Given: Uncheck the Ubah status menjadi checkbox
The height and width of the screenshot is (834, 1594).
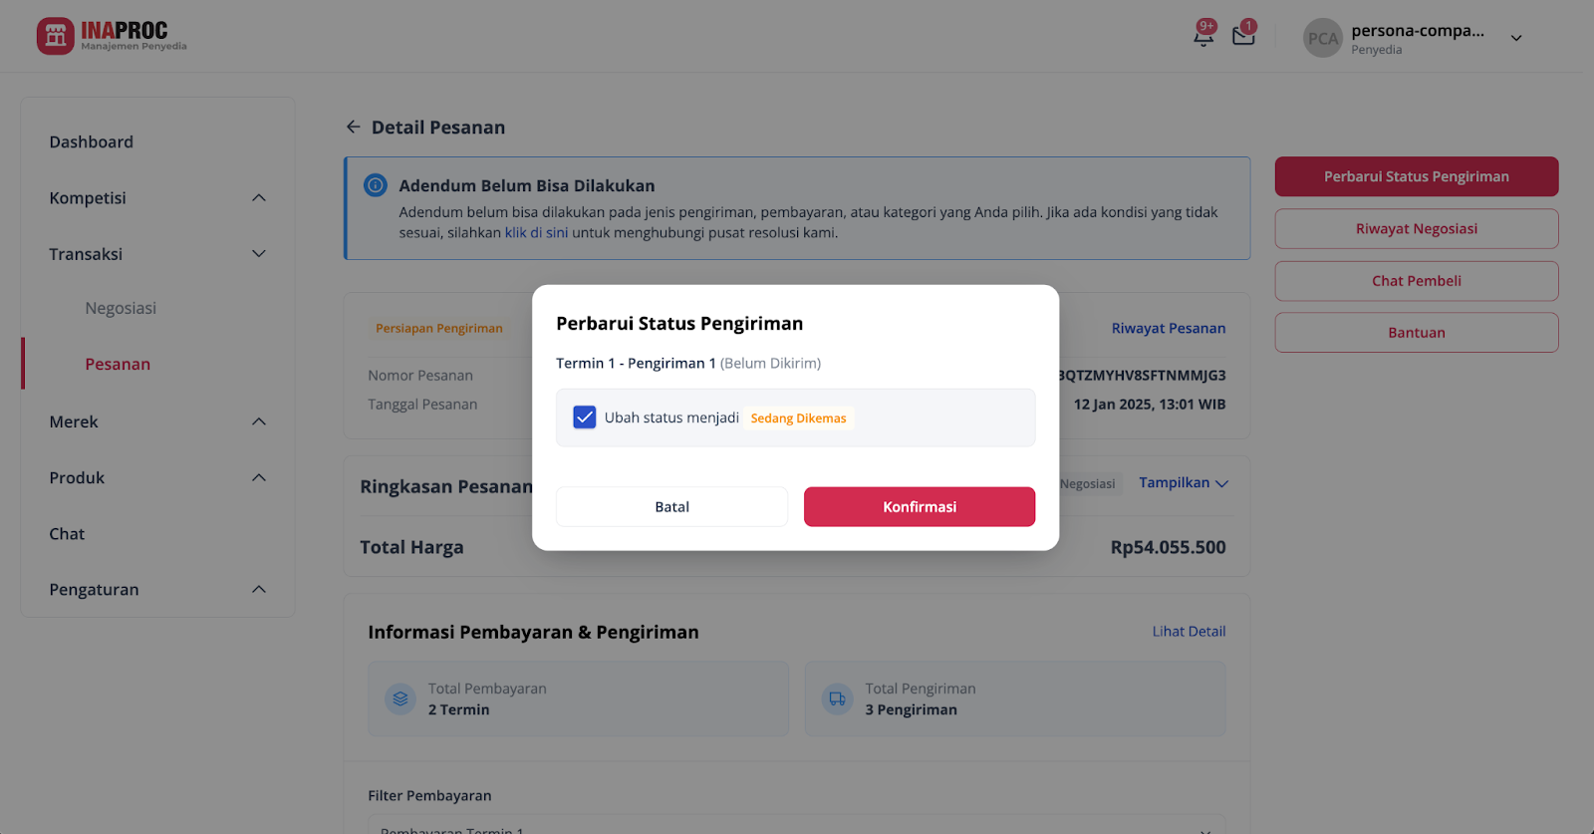Looking at the screenshot, I should (585, 417).
